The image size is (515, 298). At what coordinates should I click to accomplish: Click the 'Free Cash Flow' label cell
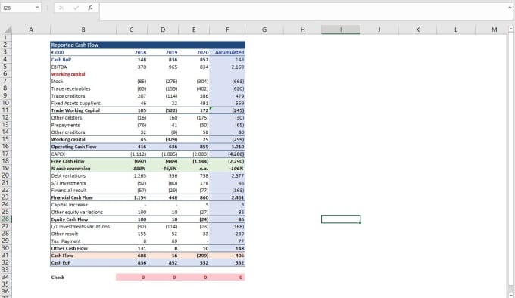(x=83, y=161)
